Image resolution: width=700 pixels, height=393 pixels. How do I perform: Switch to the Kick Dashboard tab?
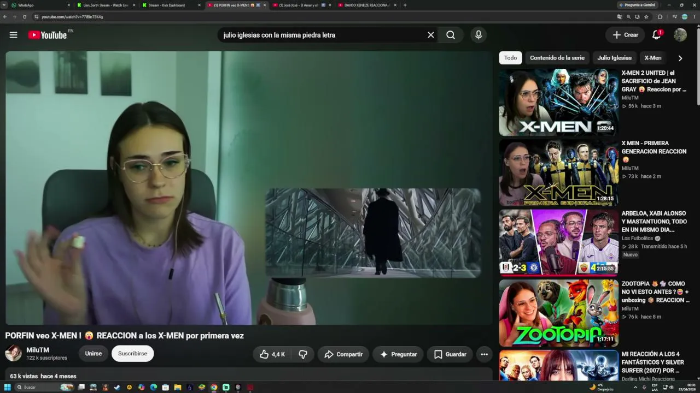coord(171,5)
